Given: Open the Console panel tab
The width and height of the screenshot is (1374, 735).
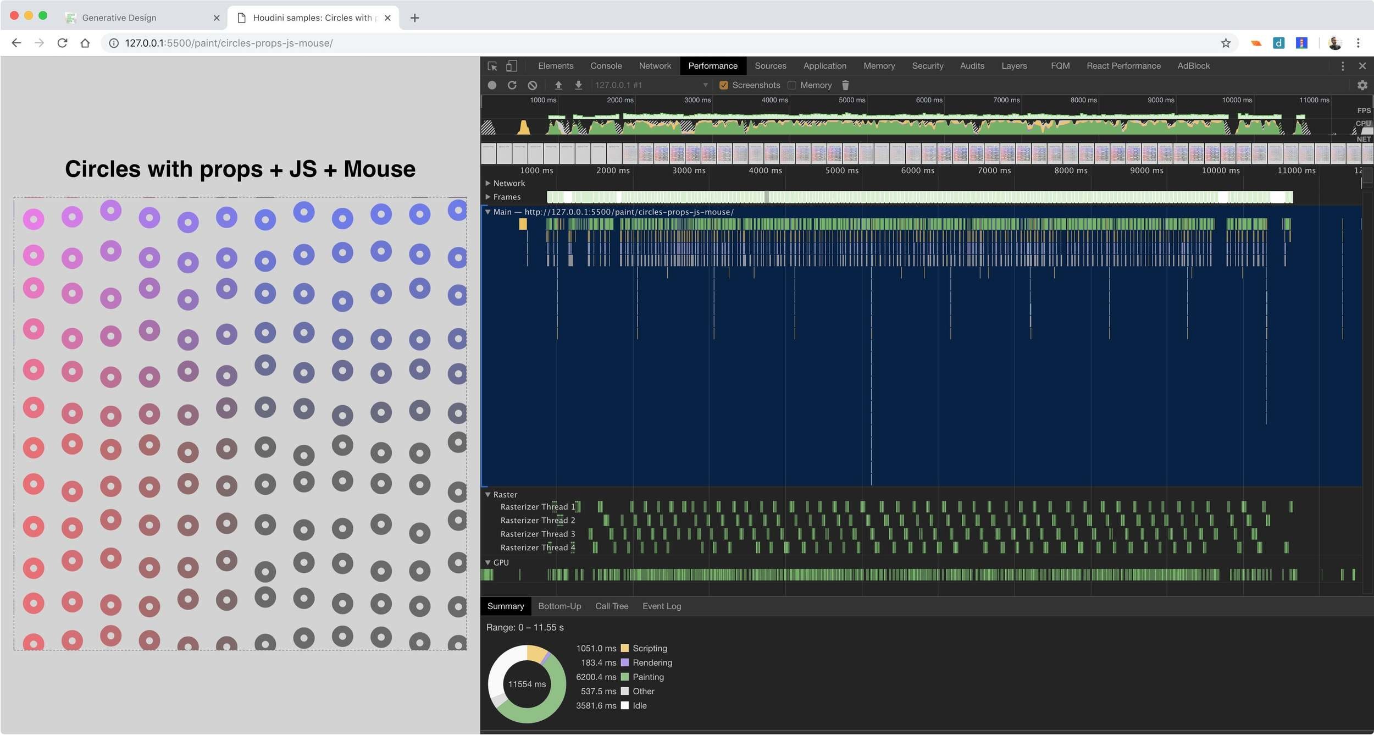Looking at the screenshot, I should tap(606, 66).
